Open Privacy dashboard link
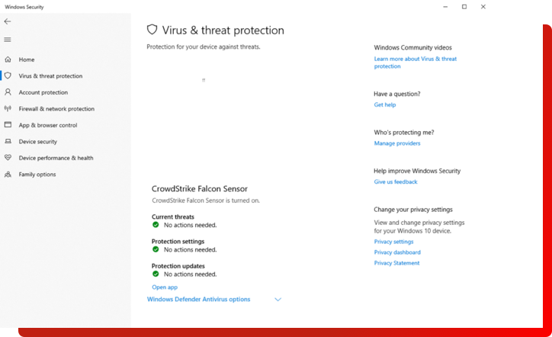Screen dimensions: 552x337 coord(397,252)
